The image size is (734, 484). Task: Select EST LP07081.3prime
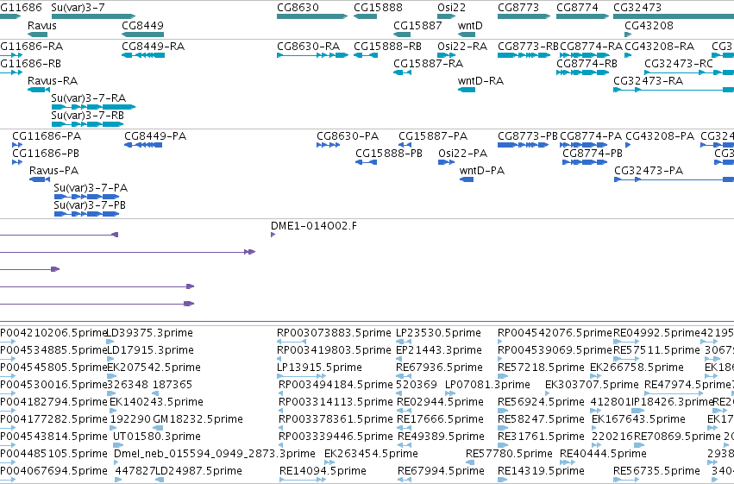coord(450,393)
